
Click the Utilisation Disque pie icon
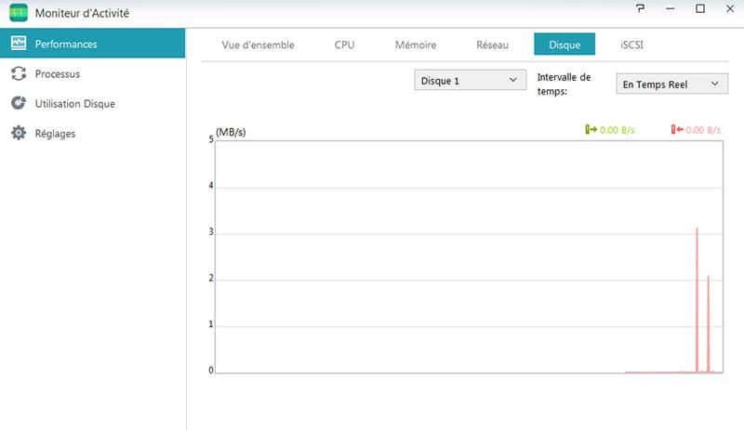point(19,103)
